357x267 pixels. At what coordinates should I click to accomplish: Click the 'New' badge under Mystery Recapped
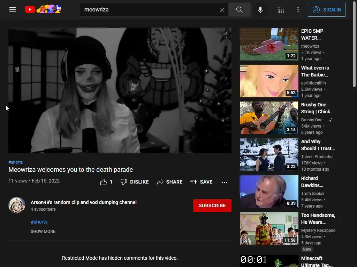(307, 249)
